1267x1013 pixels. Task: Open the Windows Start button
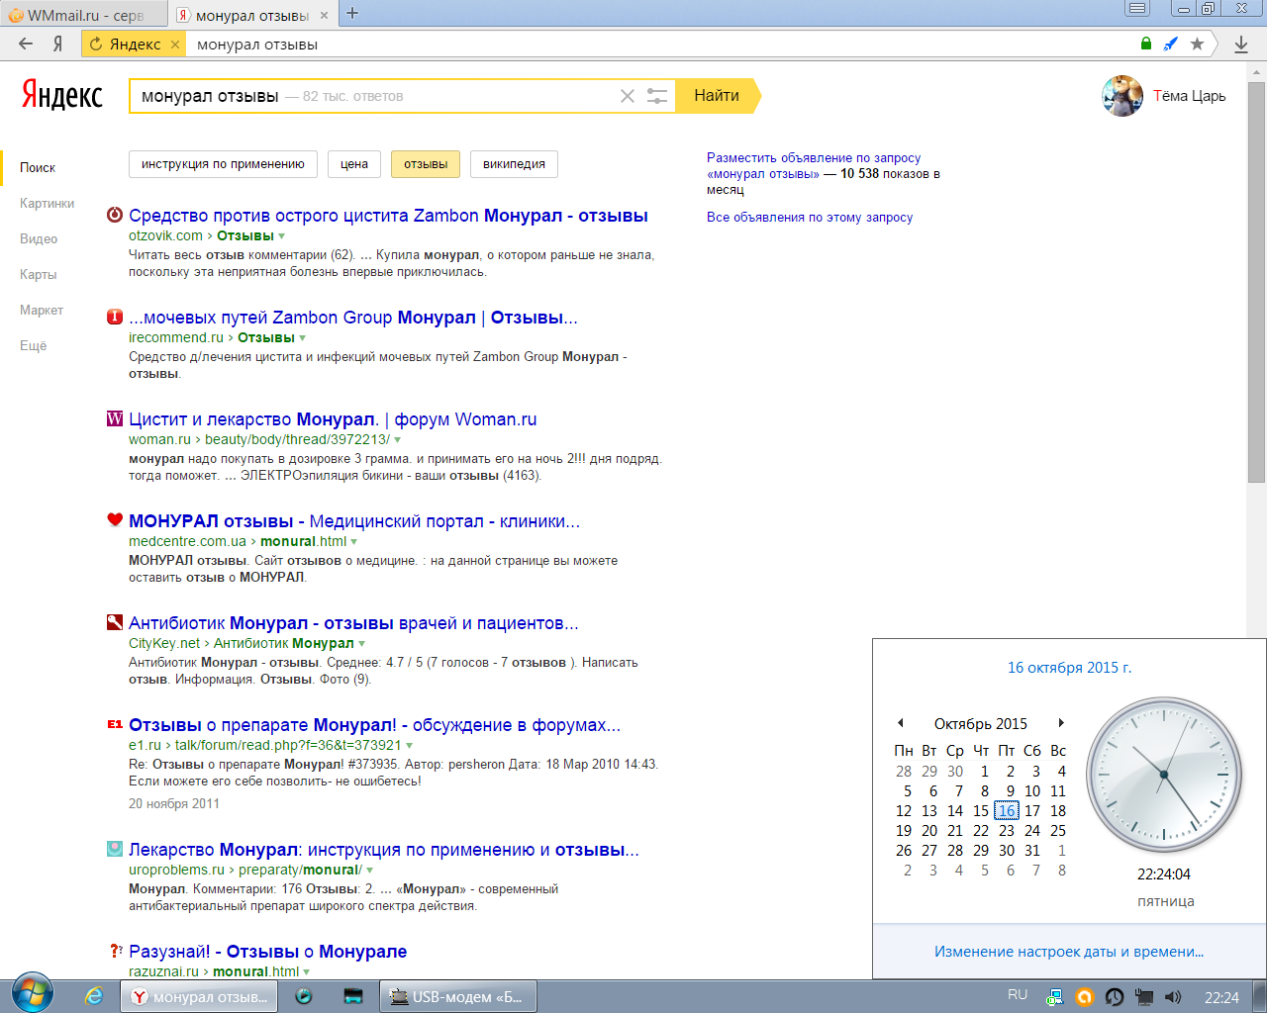click(33, 993)
